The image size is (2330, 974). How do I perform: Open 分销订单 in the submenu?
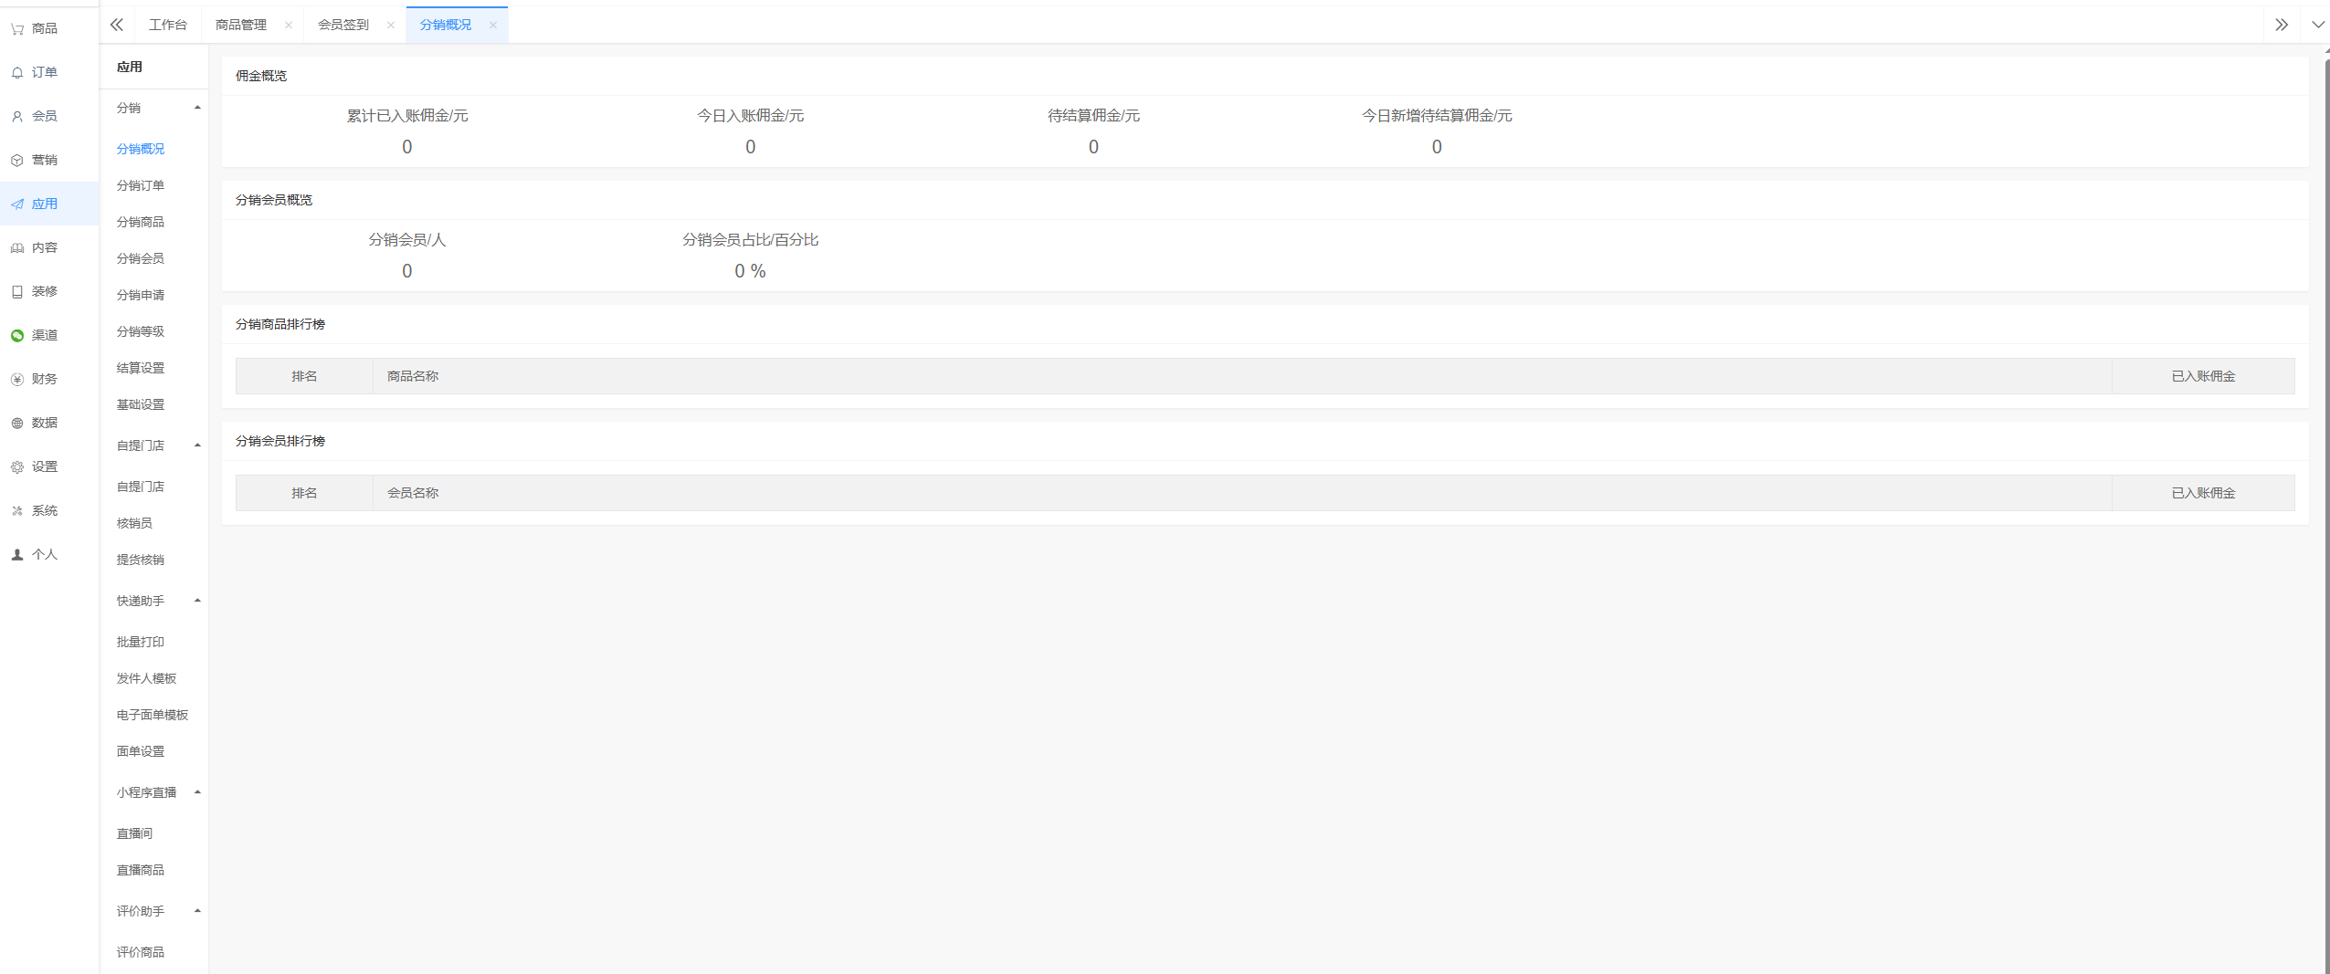coord(141,185)
